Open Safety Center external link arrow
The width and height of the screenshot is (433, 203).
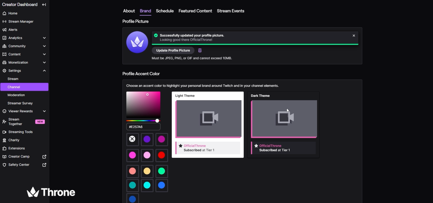[44, 165]
